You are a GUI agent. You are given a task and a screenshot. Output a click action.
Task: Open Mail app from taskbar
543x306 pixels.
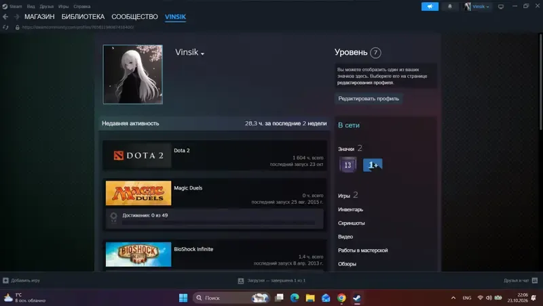[326, 298]
